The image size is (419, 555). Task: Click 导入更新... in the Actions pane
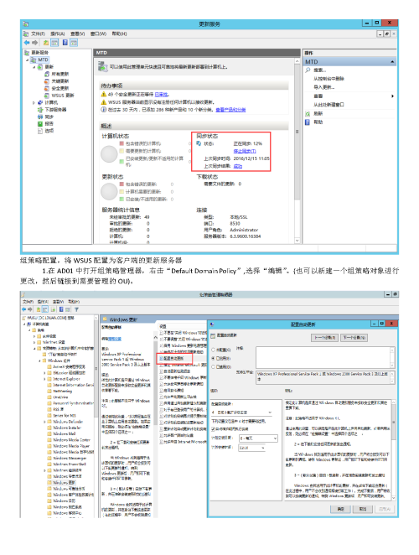(x=323, y=87)
